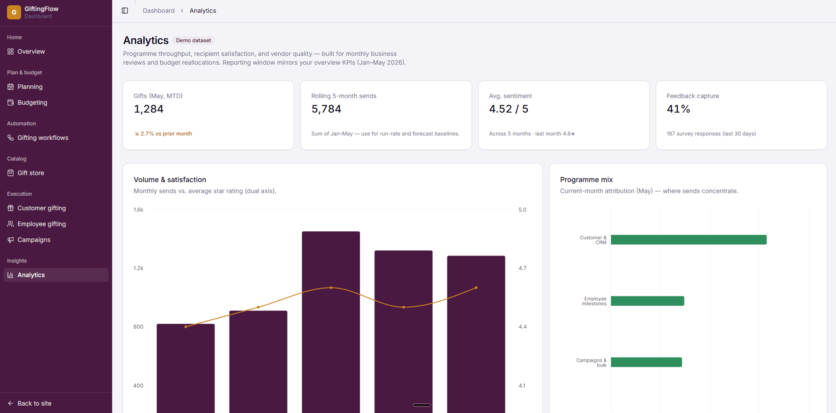Click the Campaigns & bulk green bar
Screen dimensions: 836x413
click(x=647, y=362)
